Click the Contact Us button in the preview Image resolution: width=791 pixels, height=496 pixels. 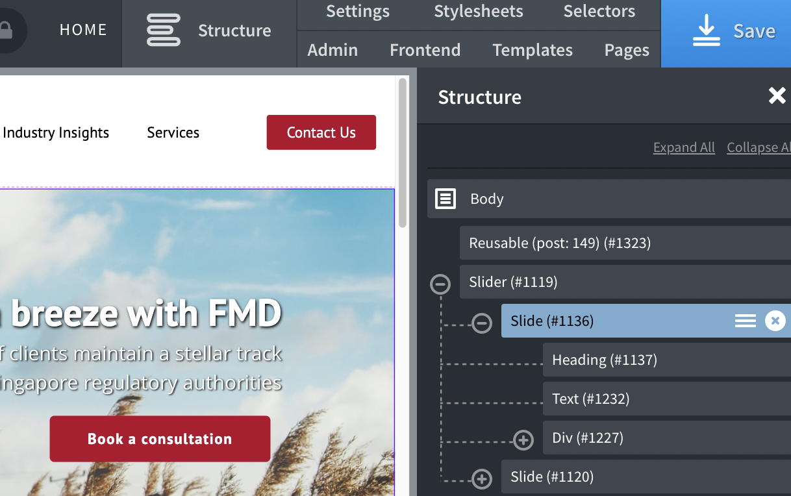321,132
